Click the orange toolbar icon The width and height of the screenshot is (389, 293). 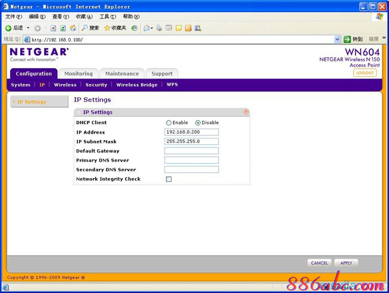(x=189, y=28)
